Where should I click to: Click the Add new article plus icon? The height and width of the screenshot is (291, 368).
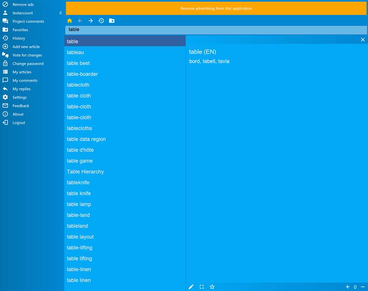(5, 46)
